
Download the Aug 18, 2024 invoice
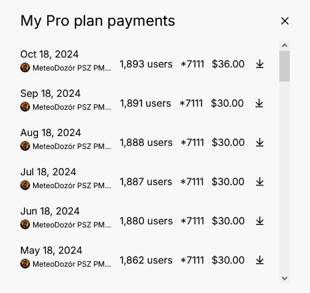260,142
